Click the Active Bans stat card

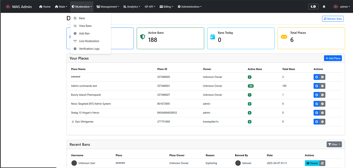click(x=170, y=38)
